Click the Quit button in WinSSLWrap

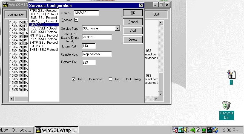156,14
